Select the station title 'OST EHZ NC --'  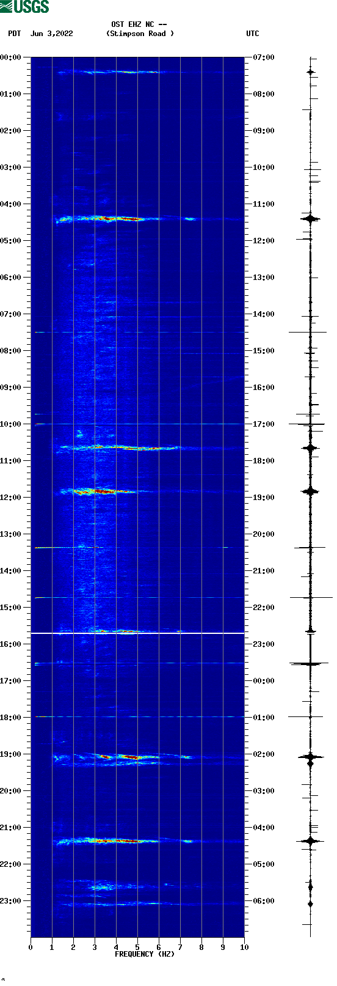[x=139, y=24]
